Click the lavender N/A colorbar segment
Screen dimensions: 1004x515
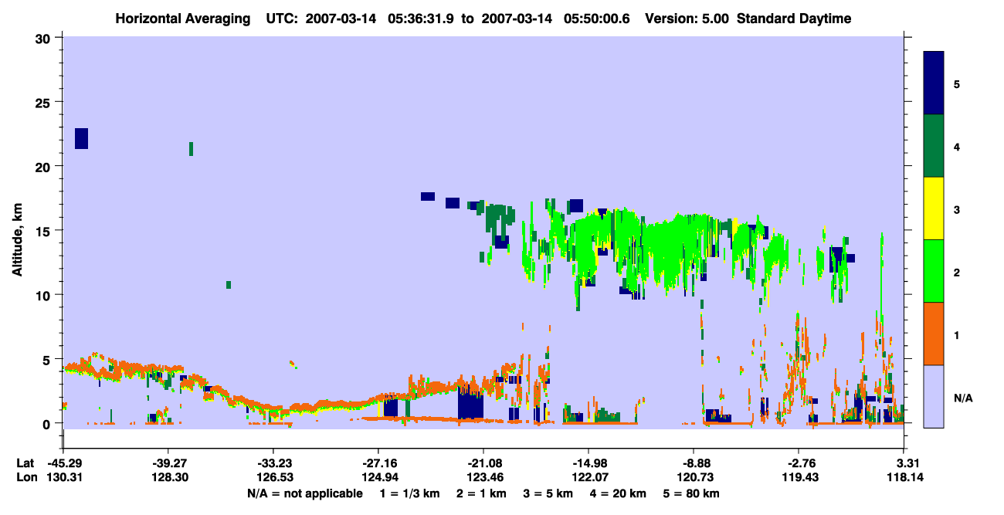click(x=934, y=396)
